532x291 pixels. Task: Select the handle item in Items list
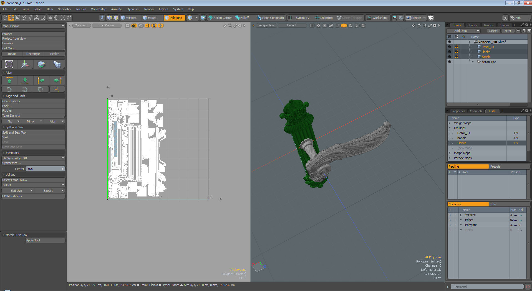486,57
